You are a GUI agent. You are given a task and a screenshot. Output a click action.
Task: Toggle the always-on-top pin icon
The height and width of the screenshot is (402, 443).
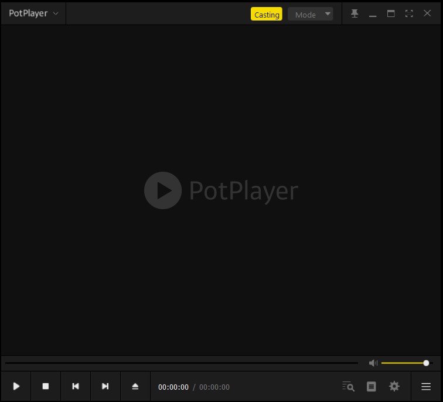point(355,13)
